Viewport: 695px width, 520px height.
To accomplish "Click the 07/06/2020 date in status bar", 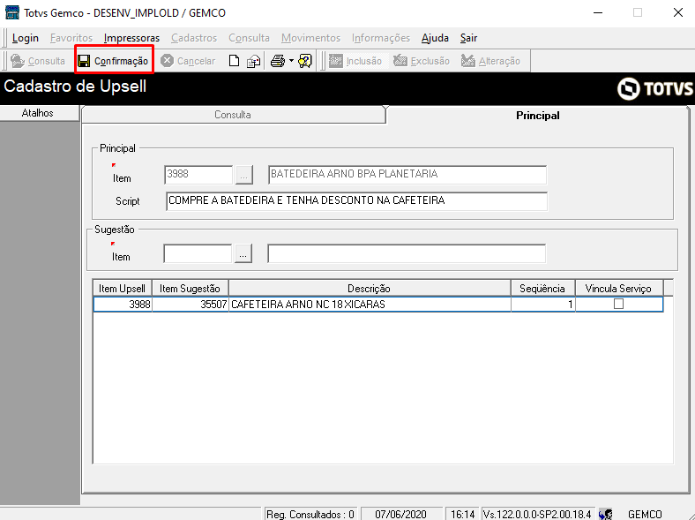I will (400, 514).
